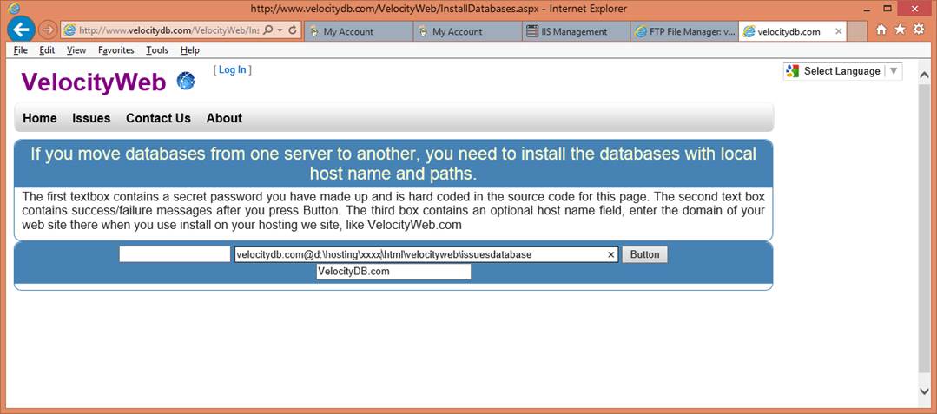Click the Google Translate icon
Image resolution: width=937 pixels, height=414 pixels.
[x=793, y=71]
